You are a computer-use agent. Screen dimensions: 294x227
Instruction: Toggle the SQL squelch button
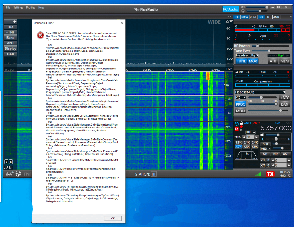266,144
